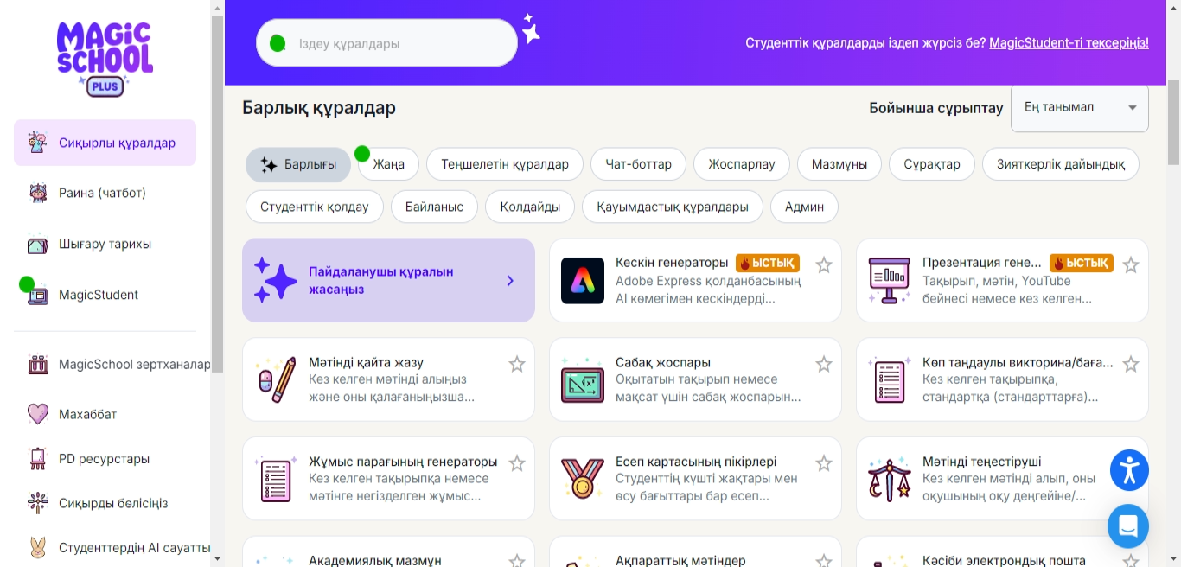This screenshot has width=1181, height=567.
Task: Open the Ақпараттық мәтіндер tool title
Action: tap(680, 560)
